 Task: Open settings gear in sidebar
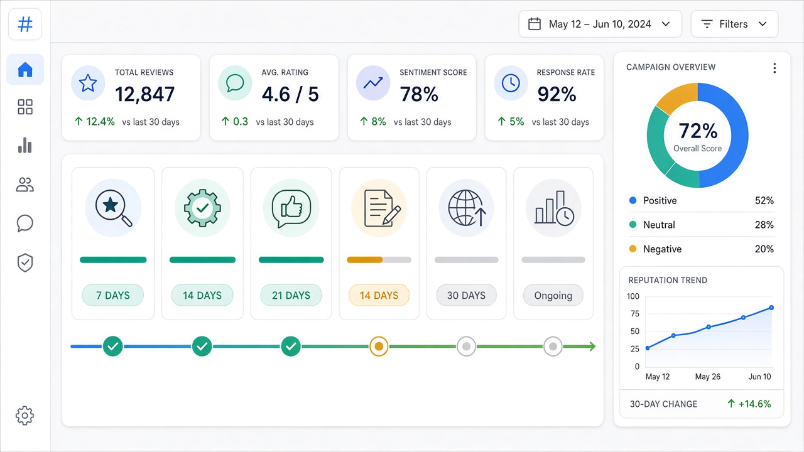coord(25,415)
